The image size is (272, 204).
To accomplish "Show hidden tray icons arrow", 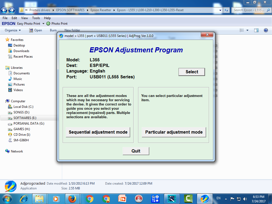I will pyautogui.click(x=226, y=199).
